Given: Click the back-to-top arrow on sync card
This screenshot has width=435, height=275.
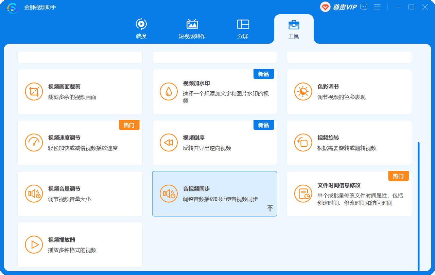Looking at the screenshot, I should tap(270, 208).
